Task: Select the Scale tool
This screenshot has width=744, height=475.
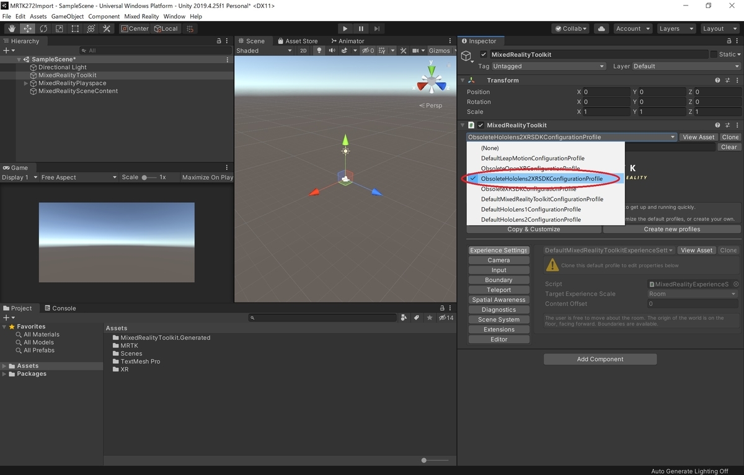Action: (59, 29)
